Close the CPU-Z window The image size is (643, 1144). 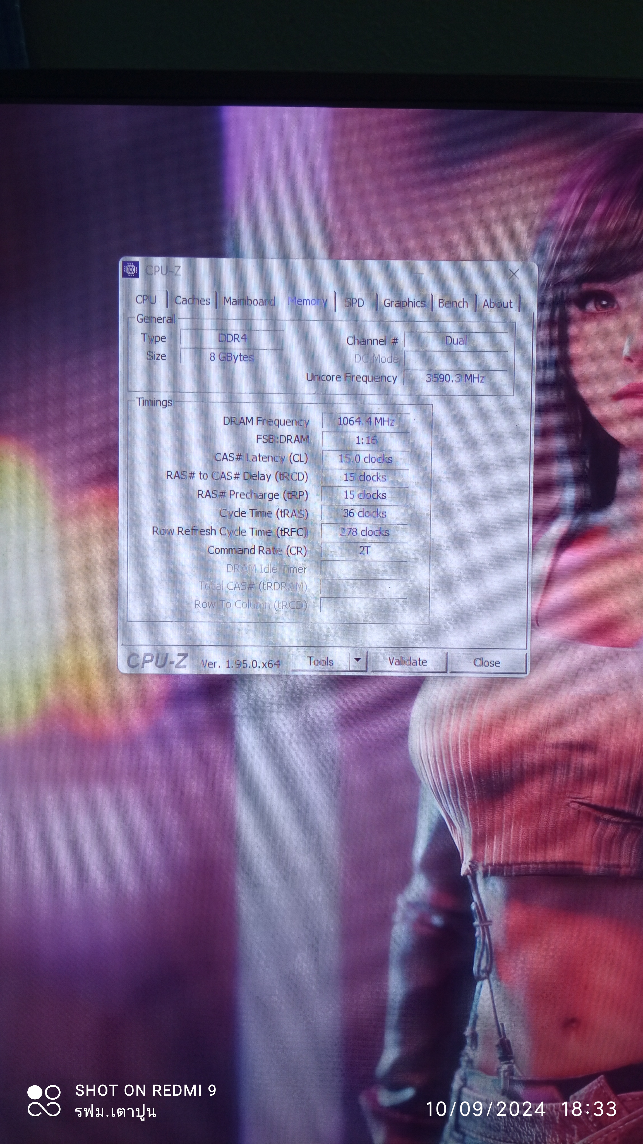[514, 275]
